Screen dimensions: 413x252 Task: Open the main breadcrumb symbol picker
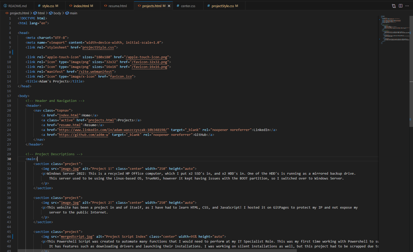coord(74,13)
